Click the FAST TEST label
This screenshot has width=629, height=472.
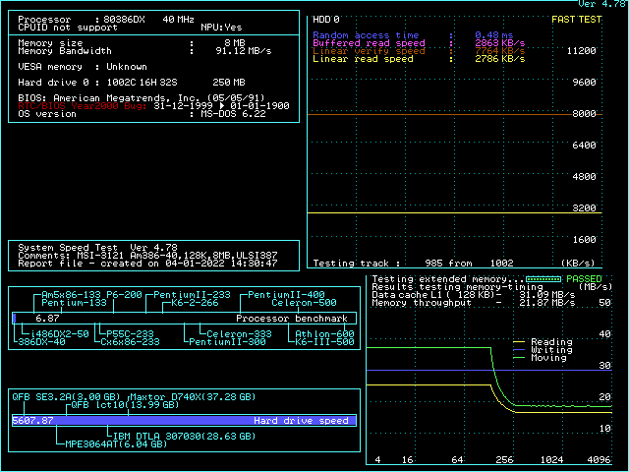click(576, 20)
